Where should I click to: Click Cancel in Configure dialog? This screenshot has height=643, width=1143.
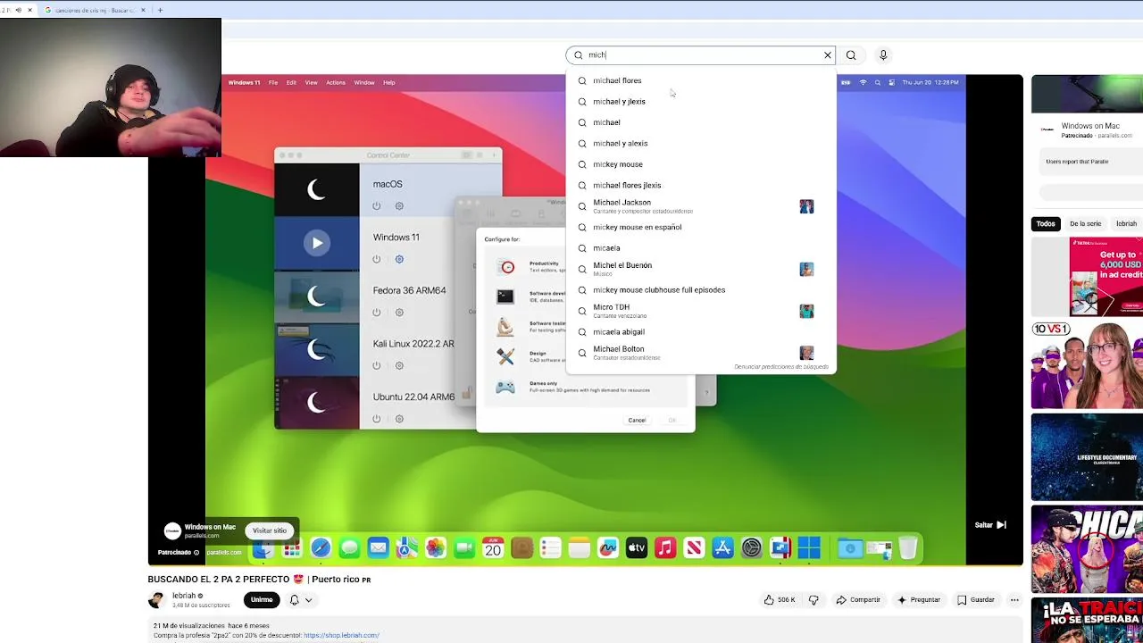(637, 421)
